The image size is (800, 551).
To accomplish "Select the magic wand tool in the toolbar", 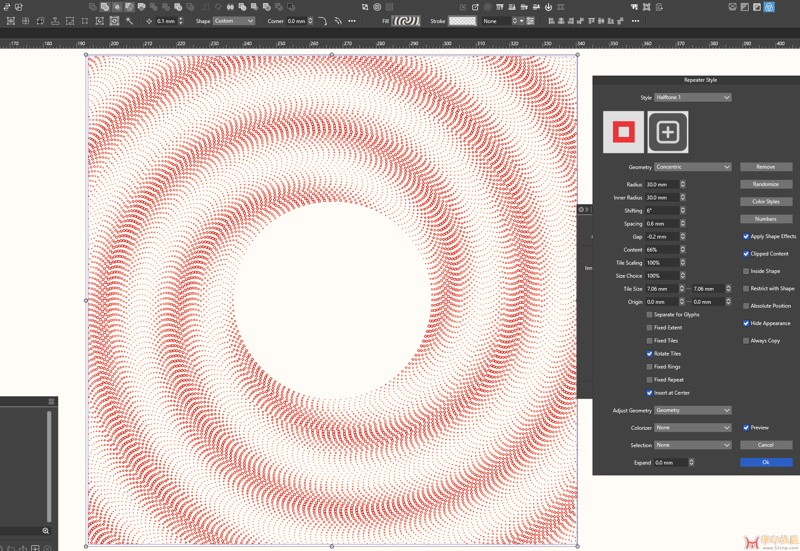I will pyautogui.click(x=129, y=20).
